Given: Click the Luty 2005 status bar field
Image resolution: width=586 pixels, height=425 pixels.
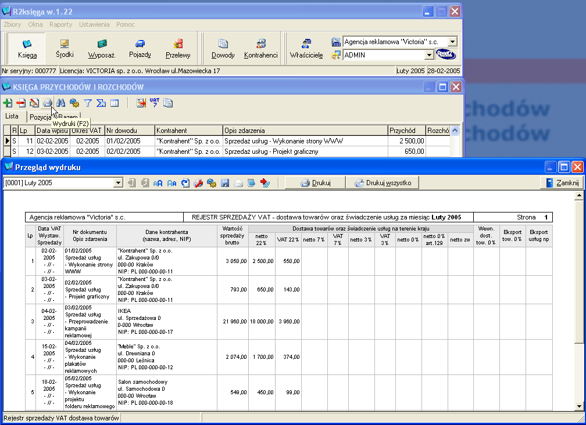Looking at the screenshot, I should [x=410, y=71].
